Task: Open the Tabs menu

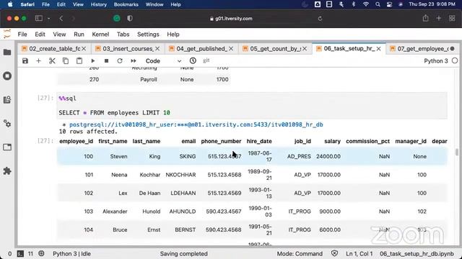Action: 123,35
